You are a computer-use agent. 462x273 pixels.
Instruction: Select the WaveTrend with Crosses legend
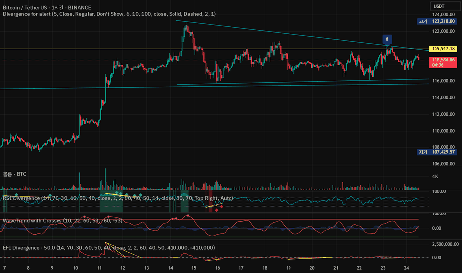click(62, 221)
